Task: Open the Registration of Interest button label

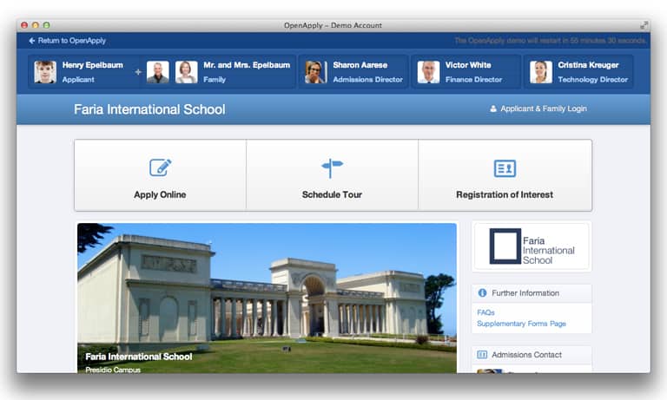Action: 505,194
